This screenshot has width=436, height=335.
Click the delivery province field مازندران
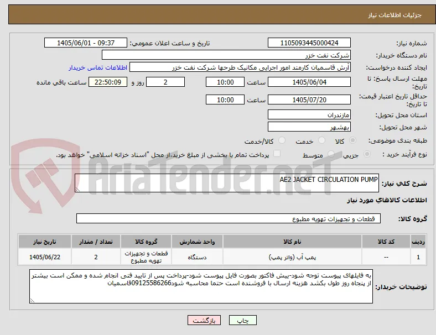pyautogui.click(x=309, y=114)
